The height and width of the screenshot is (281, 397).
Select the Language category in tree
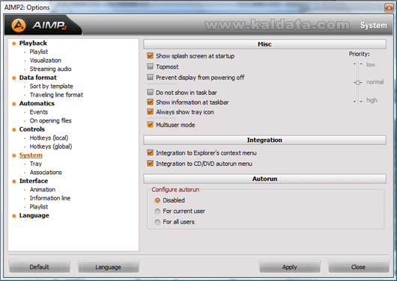pos(34,215)
